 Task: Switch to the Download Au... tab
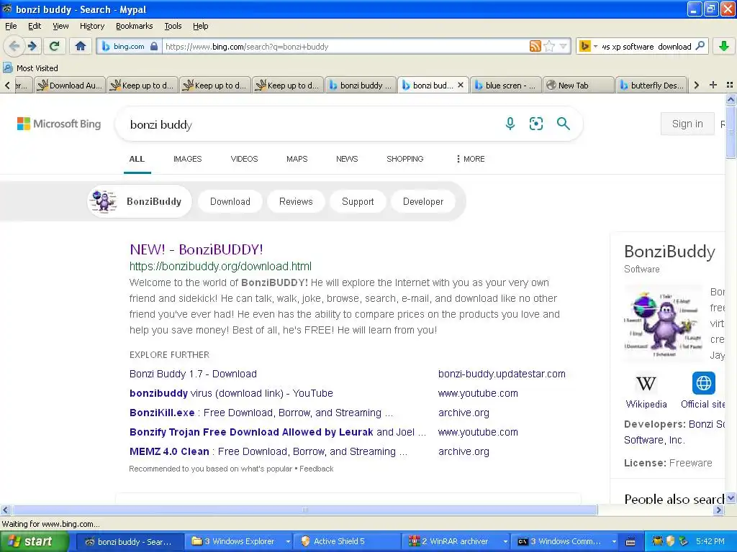(70, 85)
